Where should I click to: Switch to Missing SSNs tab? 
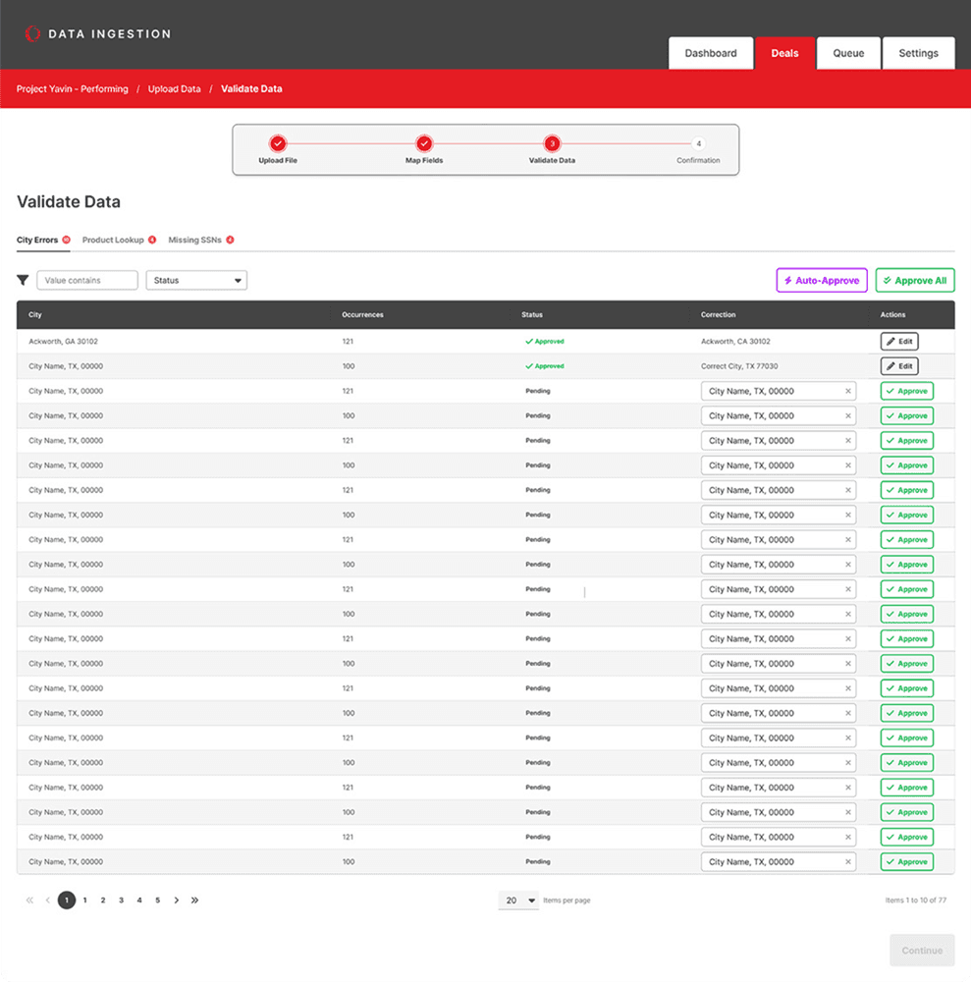(201, 240)
